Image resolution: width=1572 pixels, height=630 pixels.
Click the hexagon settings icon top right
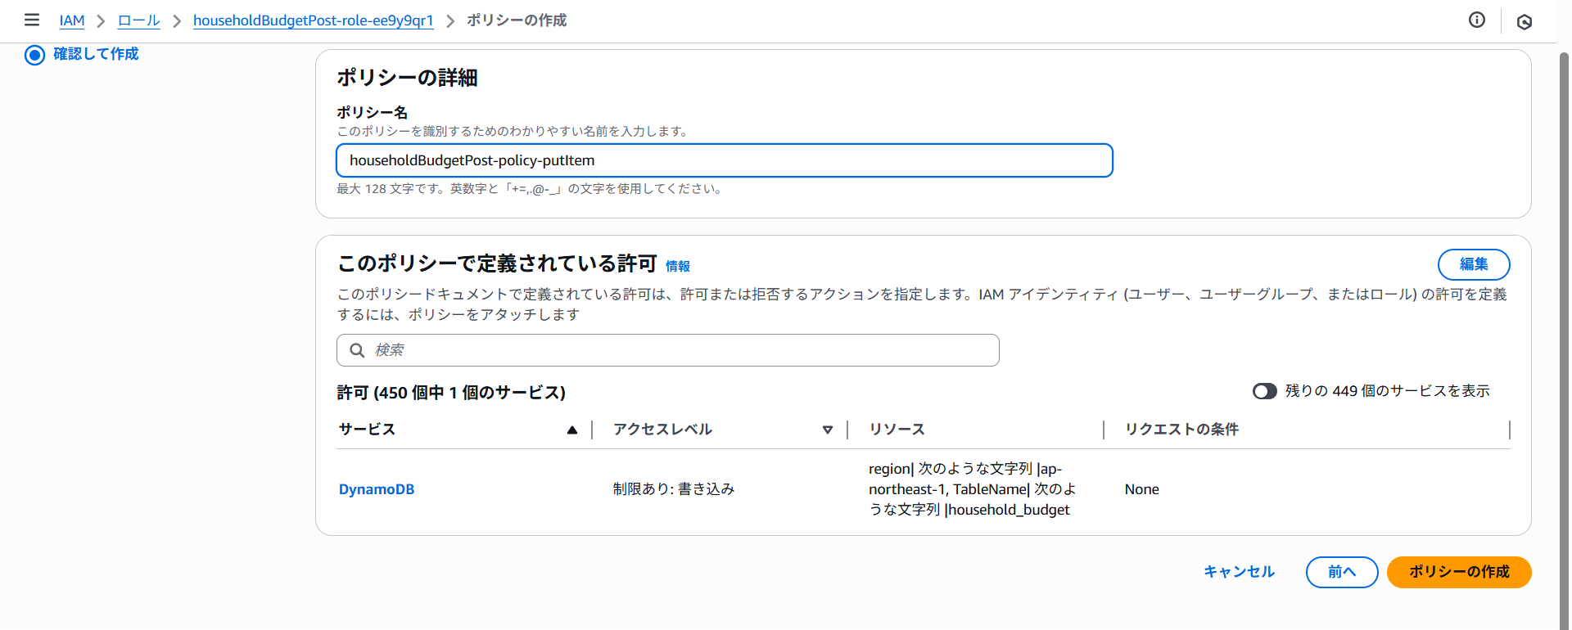point(1524,22)
